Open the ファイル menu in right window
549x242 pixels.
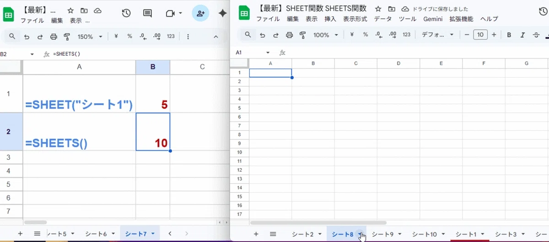pos(268,19)
